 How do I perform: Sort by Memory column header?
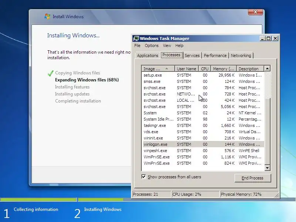point(224,69)
